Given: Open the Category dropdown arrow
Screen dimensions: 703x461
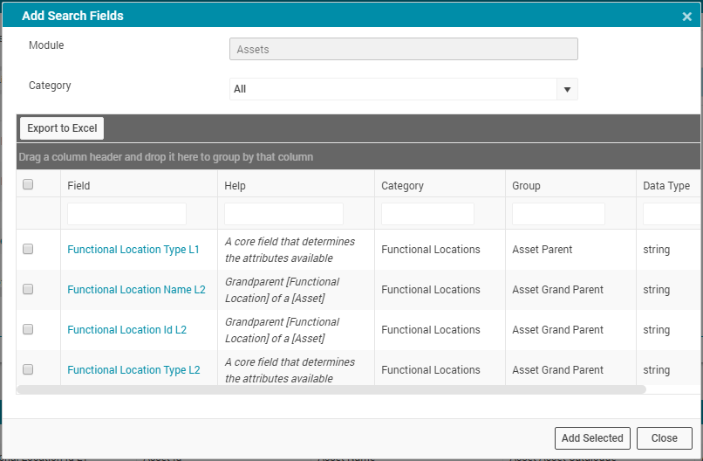Looking at the screenshot, I should click(567, 89).
